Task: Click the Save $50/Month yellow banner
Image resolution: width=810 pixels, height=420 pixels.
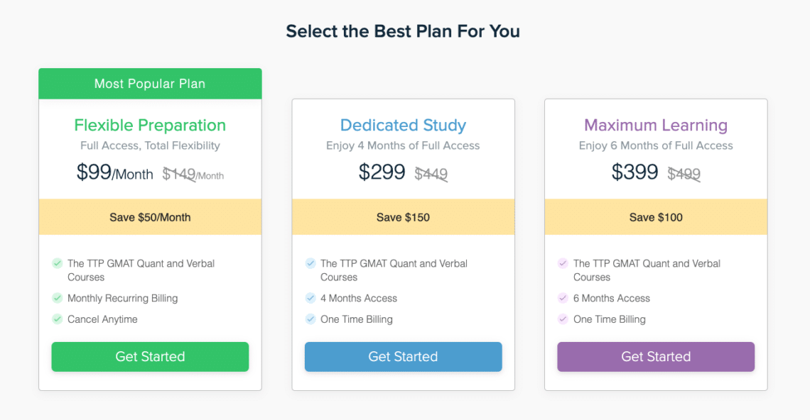Action: 150,217
